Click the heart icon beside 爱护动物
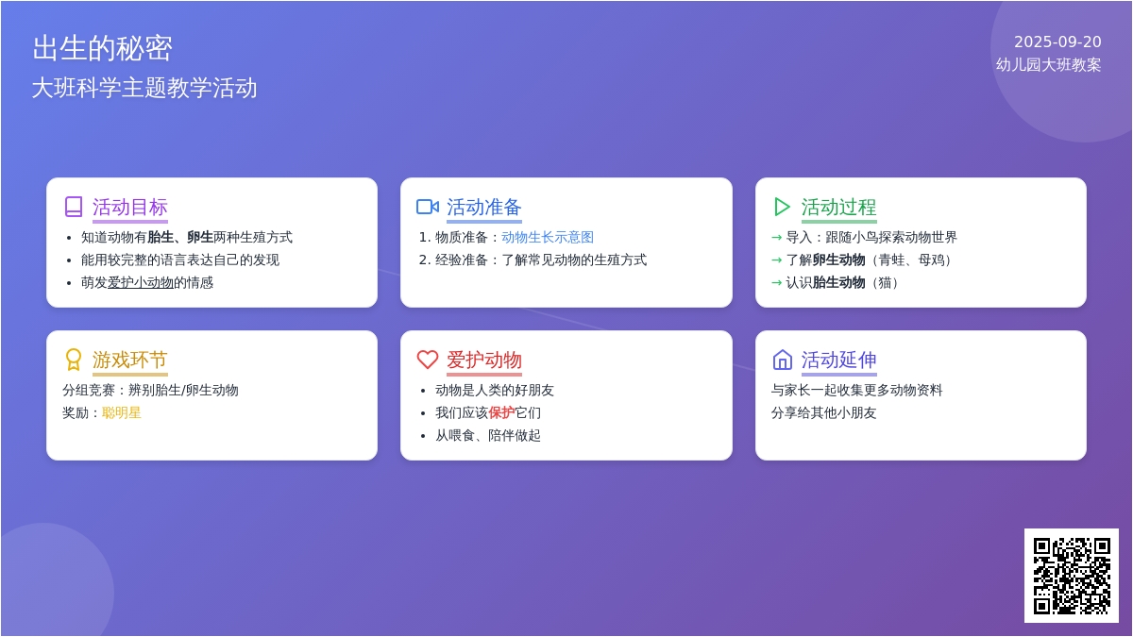 click(x=428, y=360)
